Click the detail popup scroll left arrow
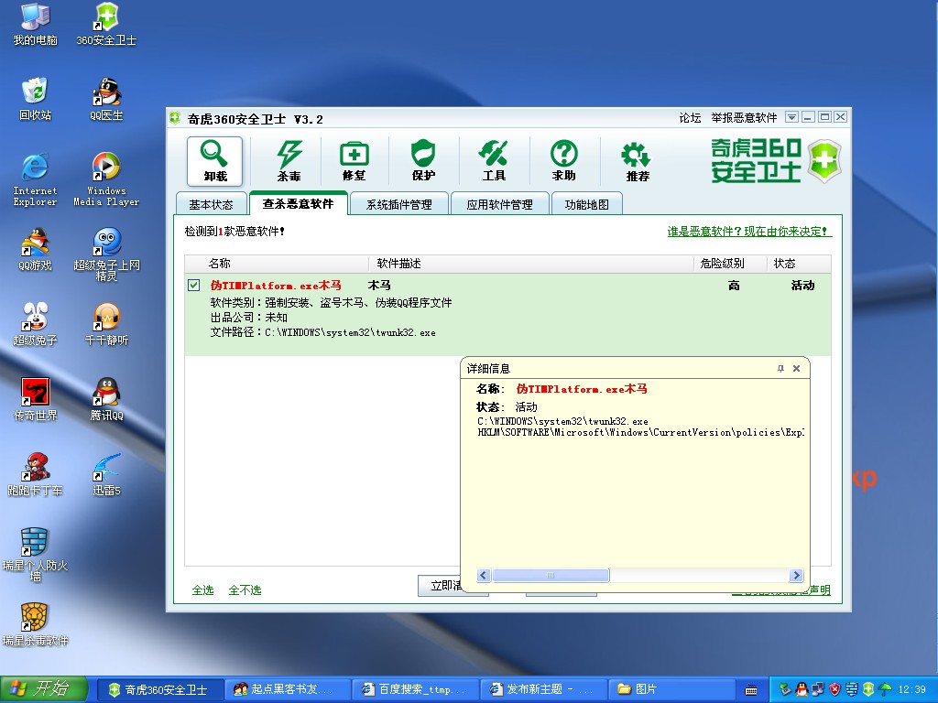 pos(484,575)
